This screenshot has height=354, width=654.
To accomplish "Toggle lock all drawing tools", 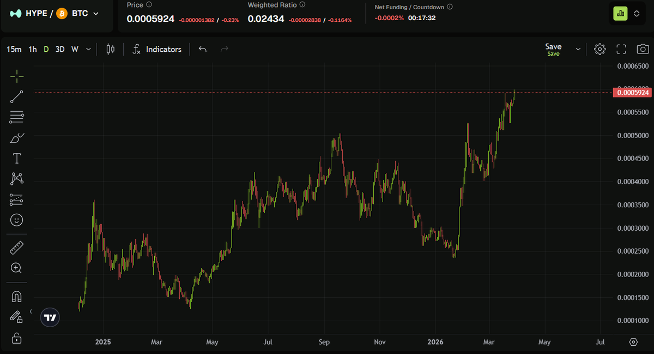I will pos(17,338).
